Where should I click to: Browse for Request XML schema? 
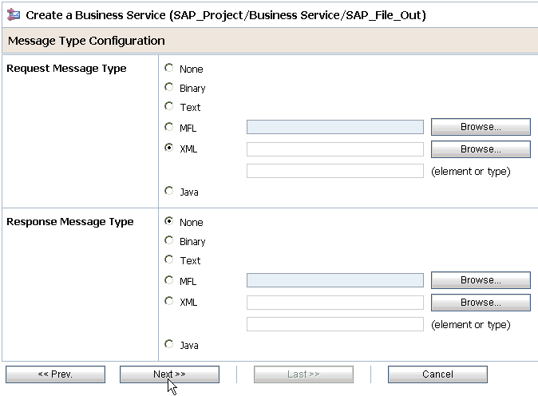481,149
